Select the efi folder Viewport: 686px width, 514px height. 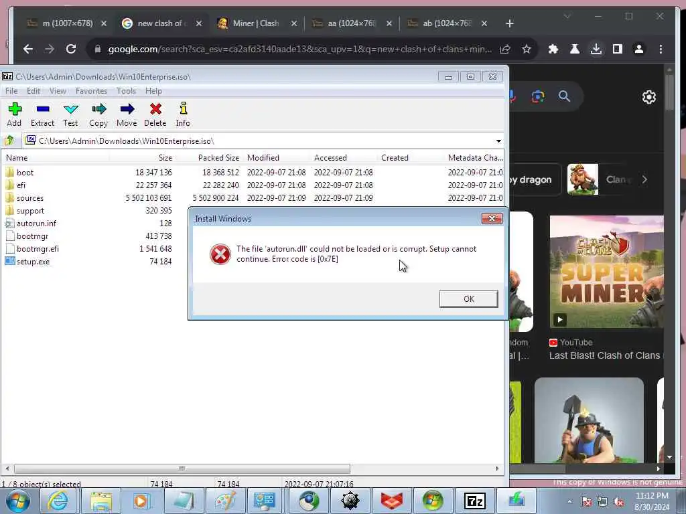point(21,185)
